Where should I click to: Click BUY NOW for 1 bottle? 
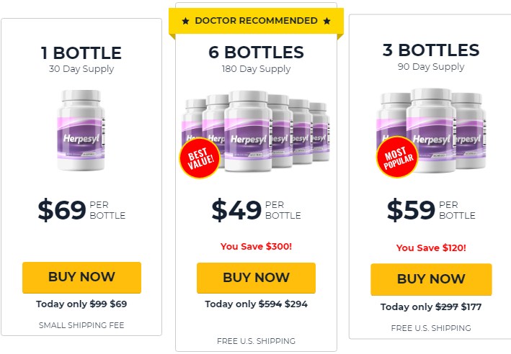[81, 277]
